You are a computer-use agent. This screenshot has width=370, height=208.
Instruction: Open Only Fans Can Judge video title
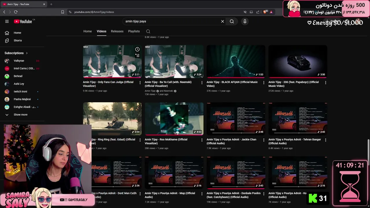[x=108, y=84]
